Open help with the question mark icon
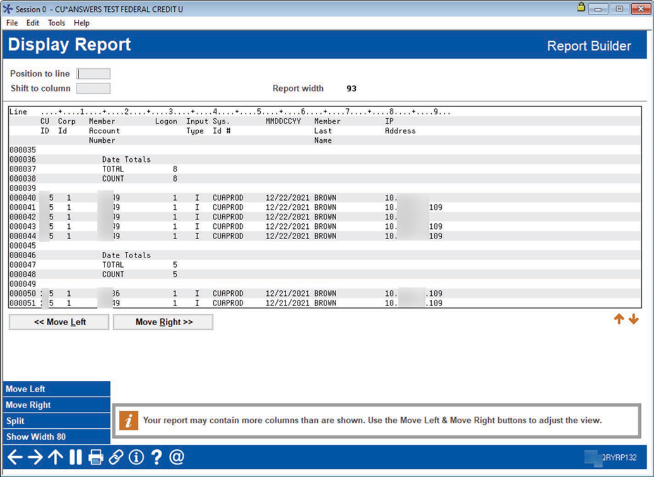 pyautogui.click(x=156, y=457)
